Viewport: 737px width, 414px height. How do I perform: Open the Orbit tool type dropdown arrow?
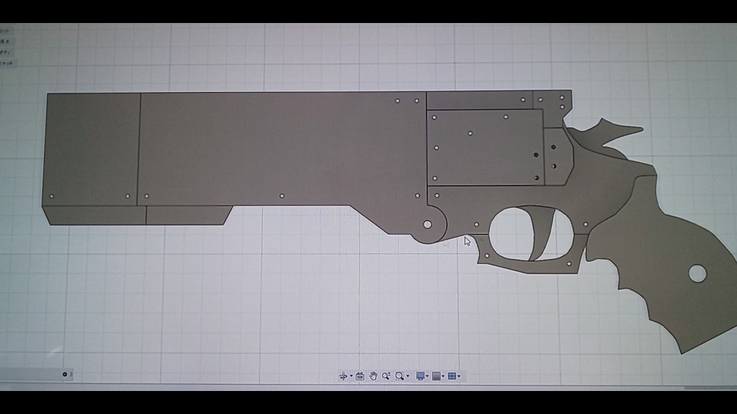[351, 376]
